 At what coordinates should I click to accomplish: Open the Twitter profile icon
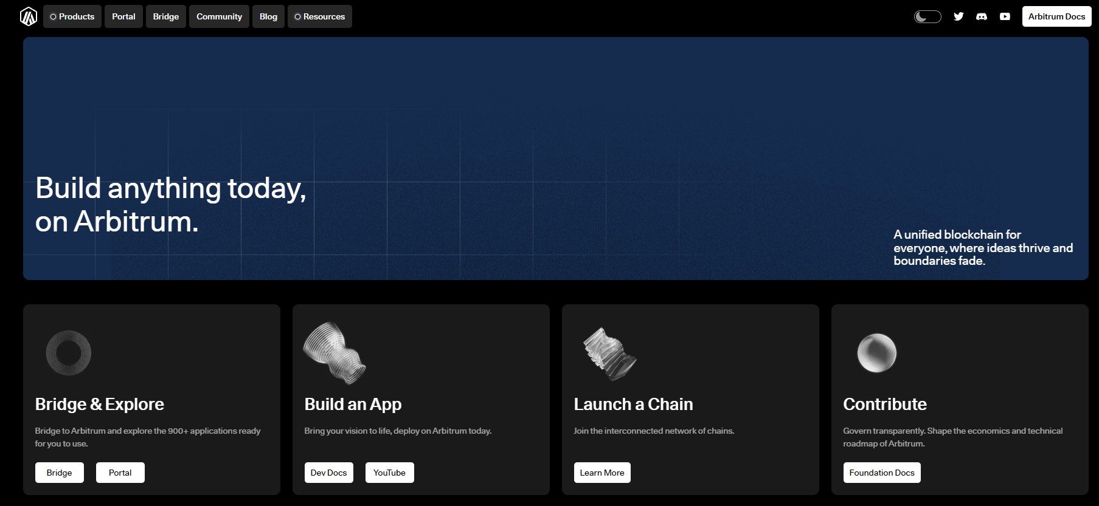[959, 16]
